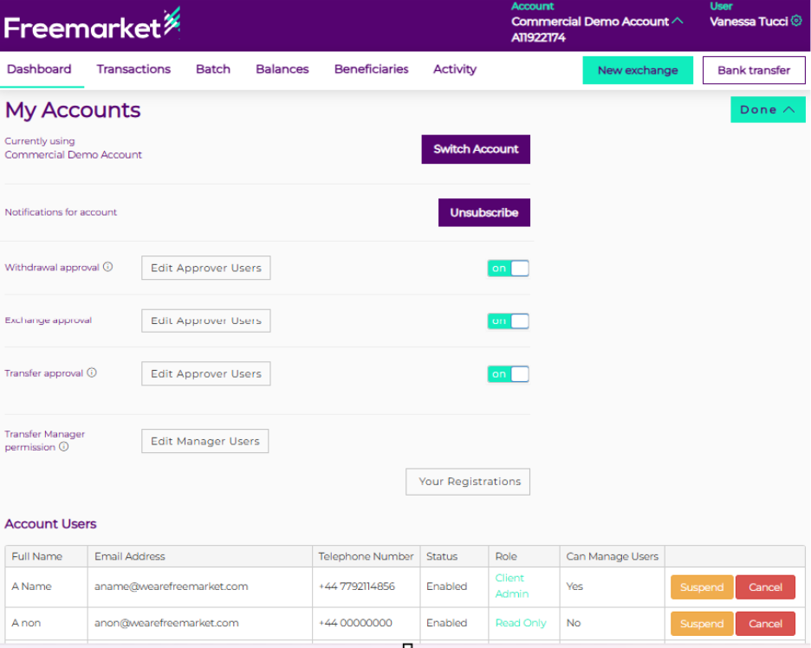811x648 pixels.
Task: Collapse the account chevron next to Commercial Demo Account
Action: click(678, 21)
